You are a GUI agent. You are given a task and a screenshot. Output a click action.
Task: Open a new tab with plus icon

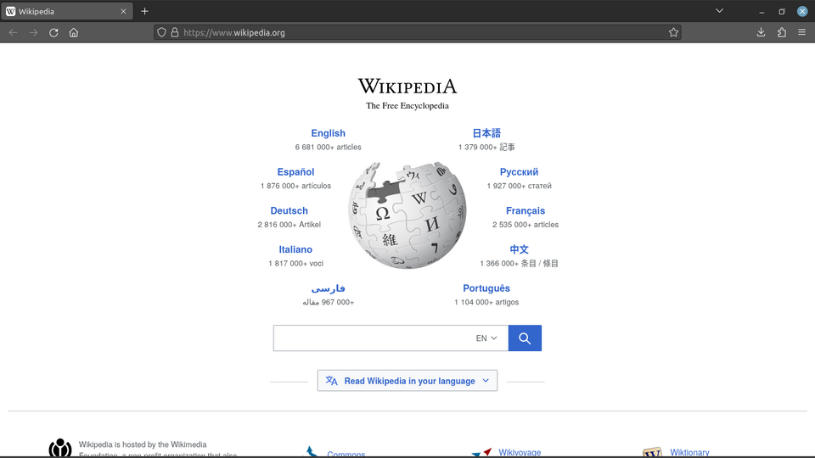(x=144, y=11)
